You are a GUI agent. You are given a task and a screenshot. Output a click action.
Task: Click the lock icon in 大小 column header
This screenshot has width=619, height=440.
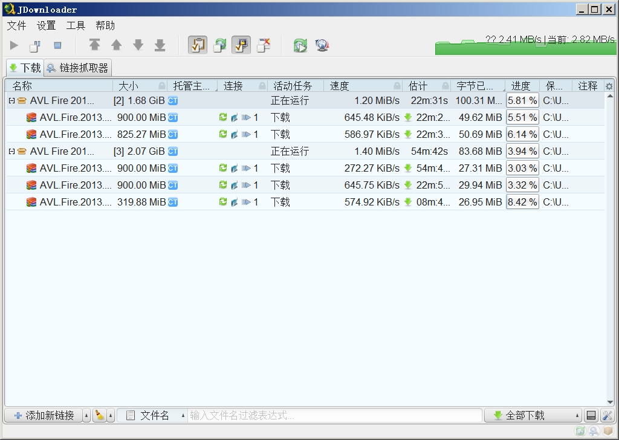click(162, 86)
